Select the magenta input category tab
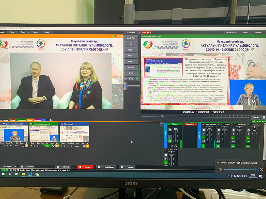 point(37,120)
